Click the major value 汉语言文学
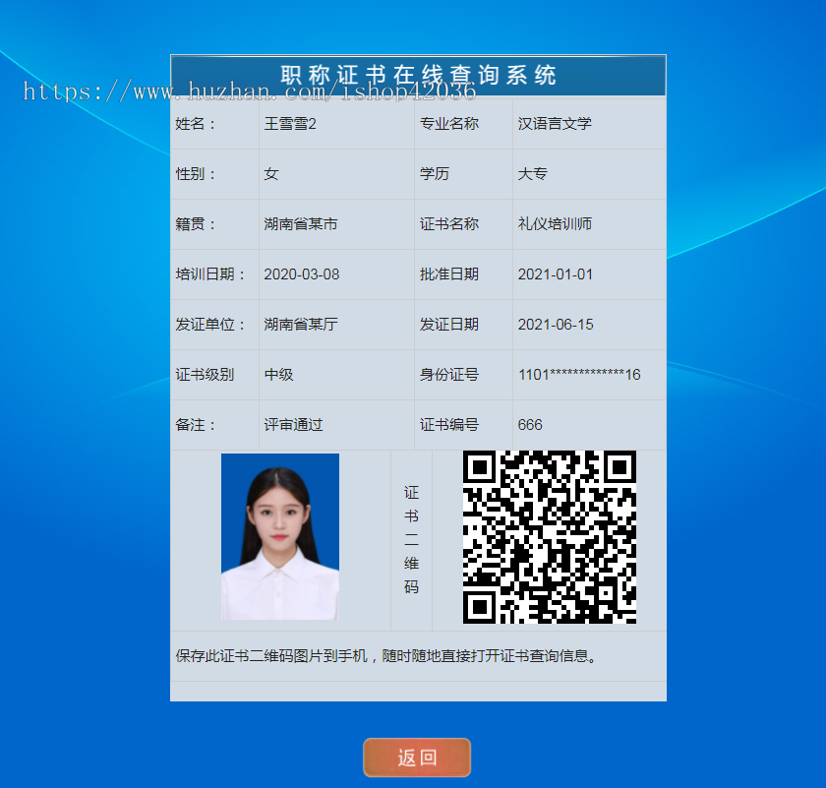Image resolution: width=826 pixels, height=788 pixels. pos(555,124)
